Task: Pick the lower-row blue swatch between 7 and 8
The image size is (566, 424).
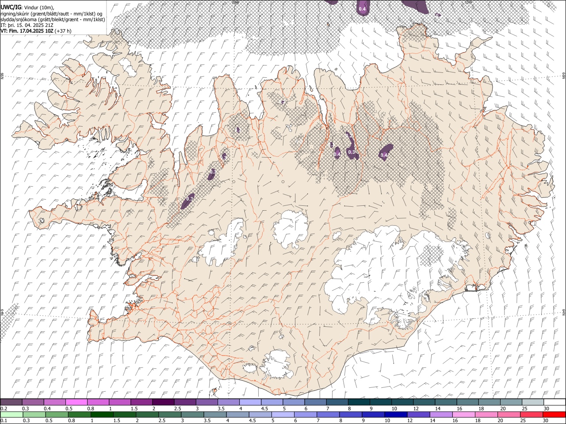Action: pyautogui.click(x=328, y=414)
